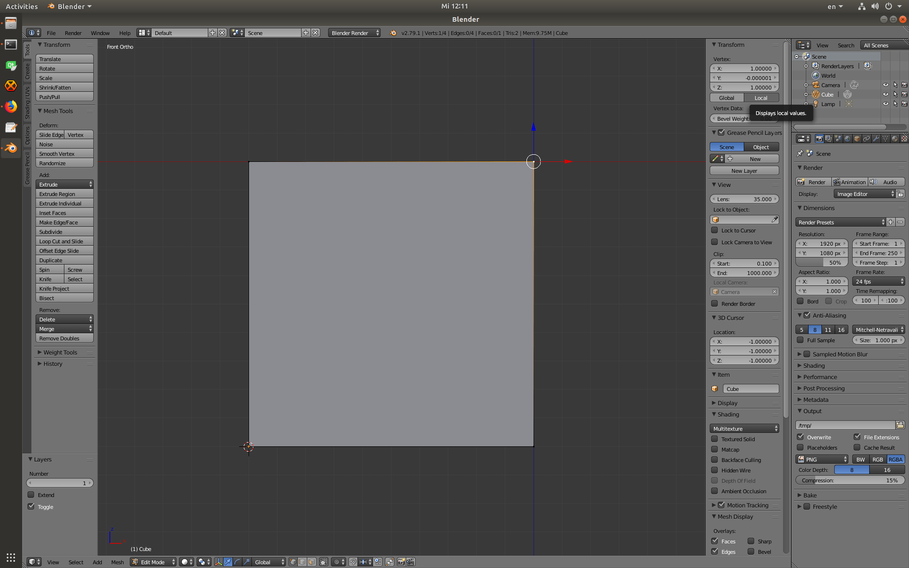909x568 pixels.
Task: Open the Render properties camera tab
Action: coord(819,139)
